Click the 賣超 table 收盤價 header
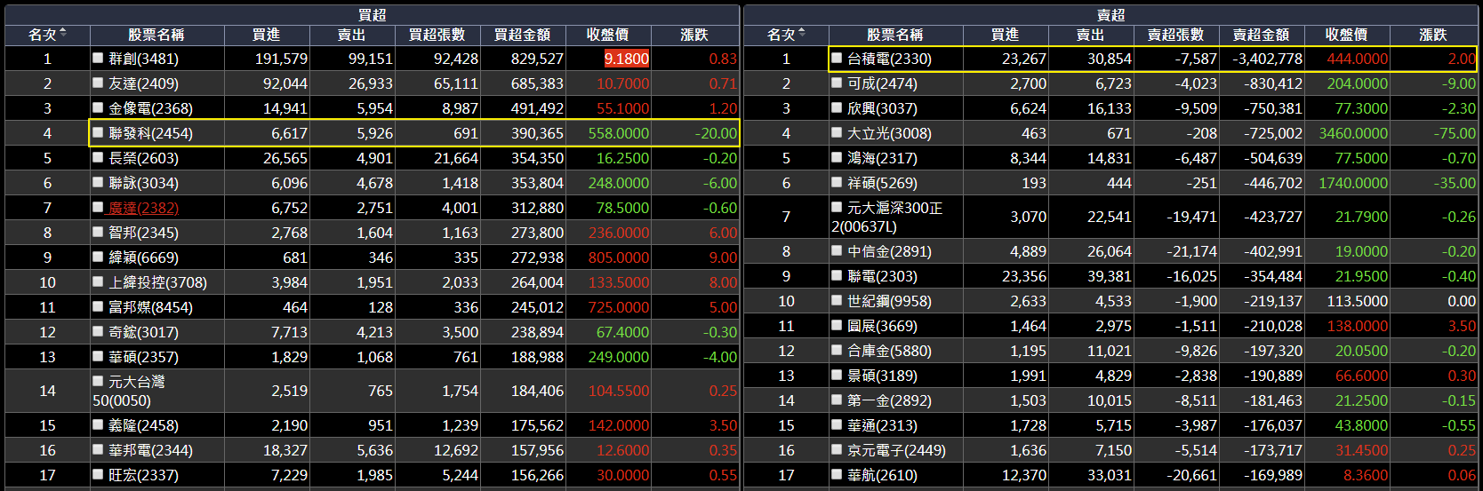 pyautogui.click(x=1346, y=35)
